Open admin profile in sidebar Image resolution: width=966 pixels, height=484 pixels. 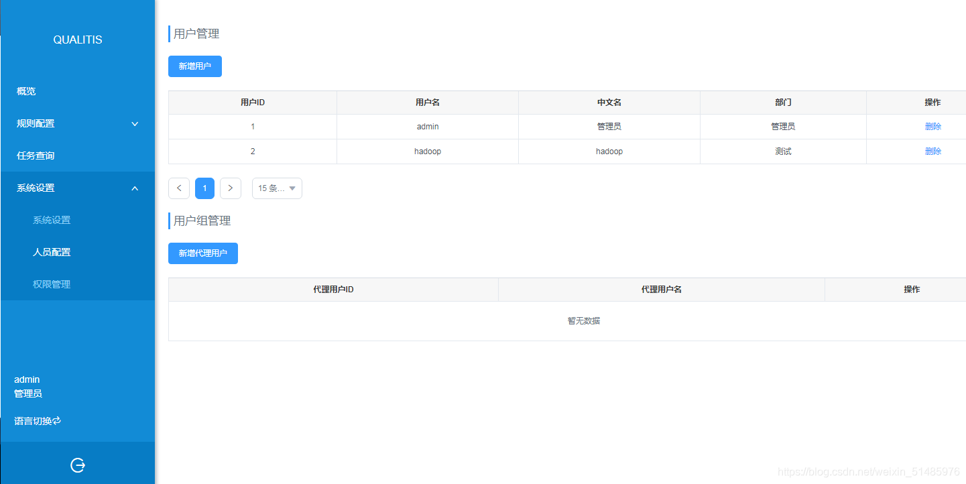27,379
